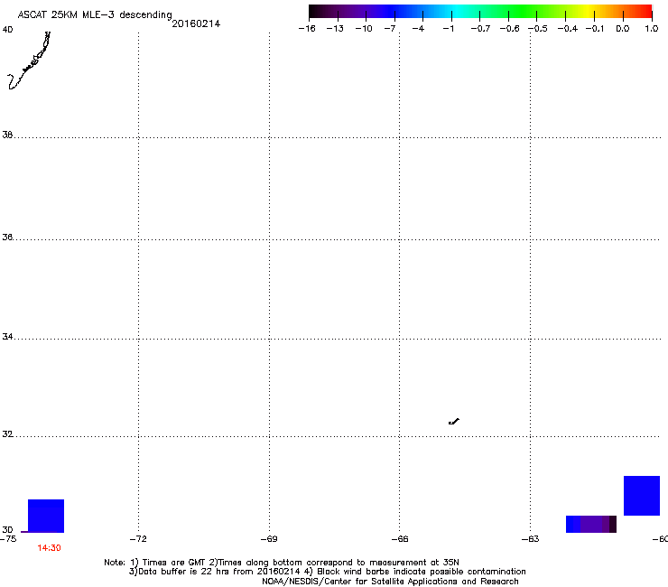This screenshot has width=668, height=587.
Task: Click the colorbar label -0.4
Action: pyautogui.click(x=568, y=29)
